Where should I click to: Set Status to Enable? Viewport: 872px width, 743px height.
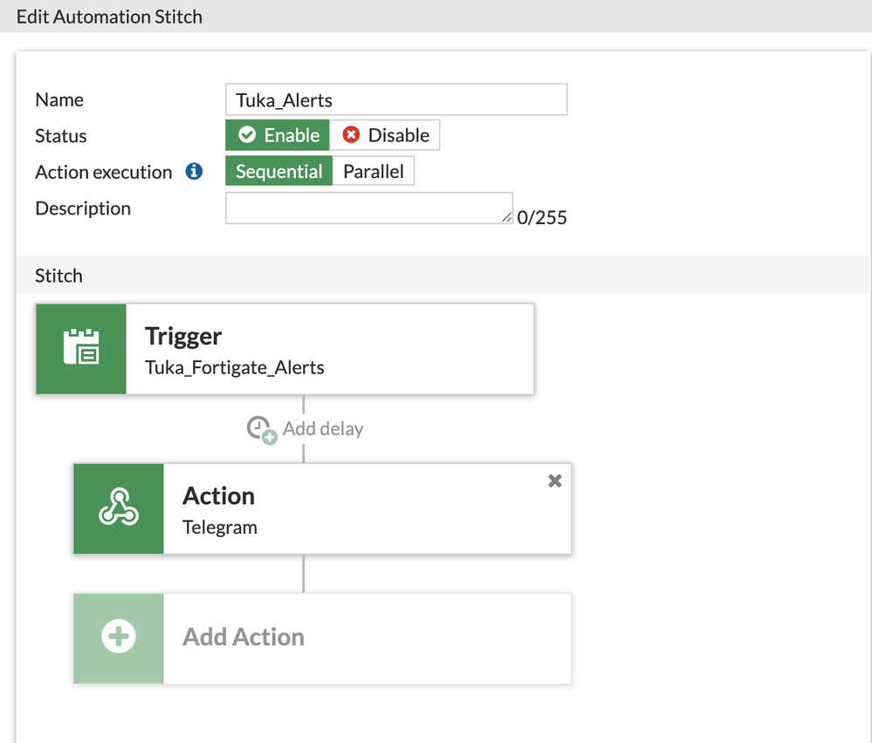click(x=278, y=135)
